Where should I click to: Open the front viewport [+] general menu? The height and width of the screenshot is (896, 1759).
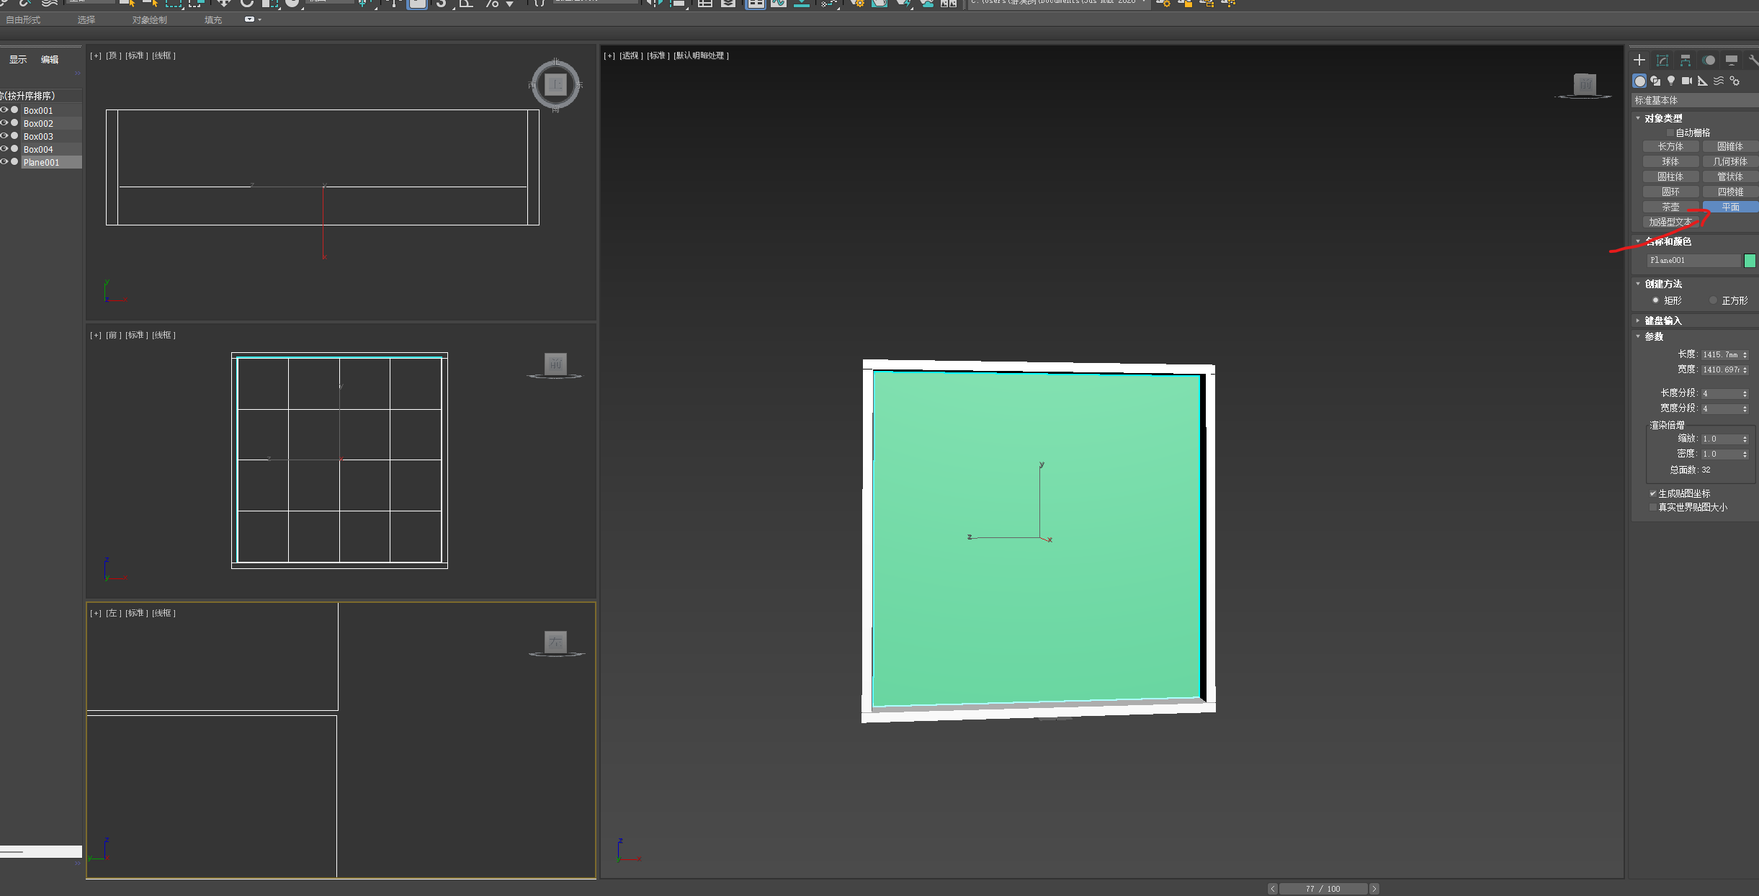pos(96,335)
